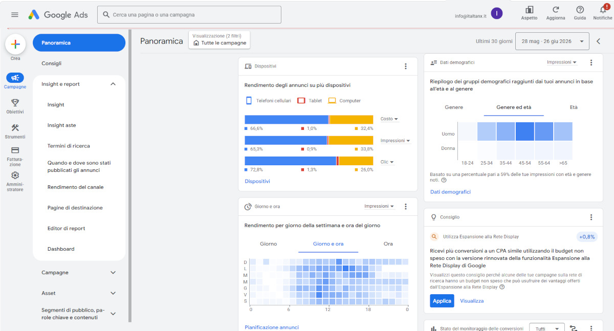This screenshot has width=614, height=331.
Task: Switch to the Giorno tab
Action: coord(268,244)
